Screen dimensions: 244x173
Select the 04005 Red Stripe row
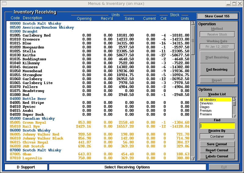(98, 103)
